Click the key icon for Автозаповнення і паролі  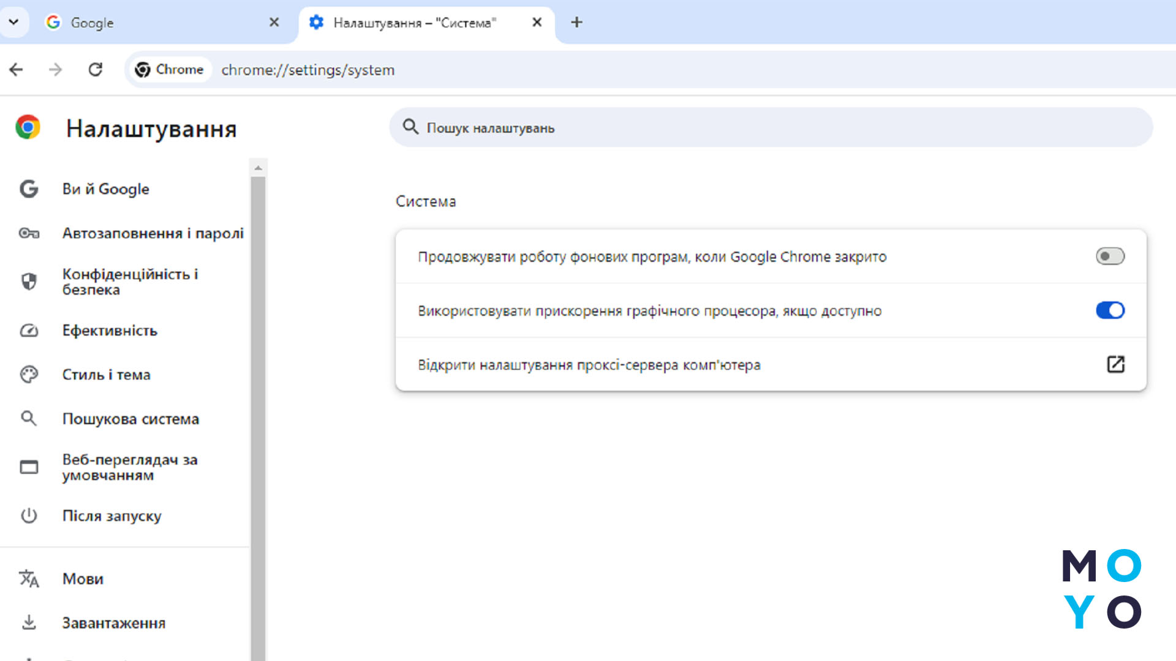pos(29,233)
